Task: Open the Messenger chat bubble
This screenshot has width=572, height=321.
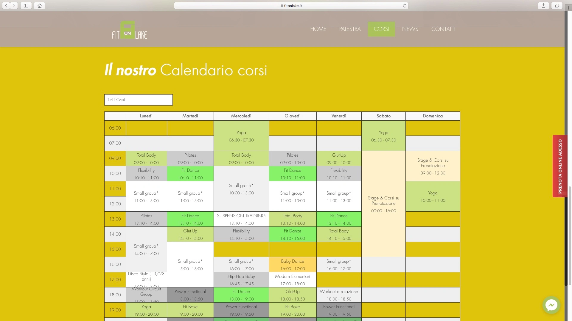Action: (551, 305)
